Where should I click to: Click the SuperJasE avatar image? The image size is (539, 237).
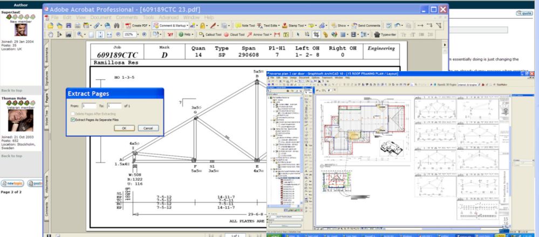21,30
